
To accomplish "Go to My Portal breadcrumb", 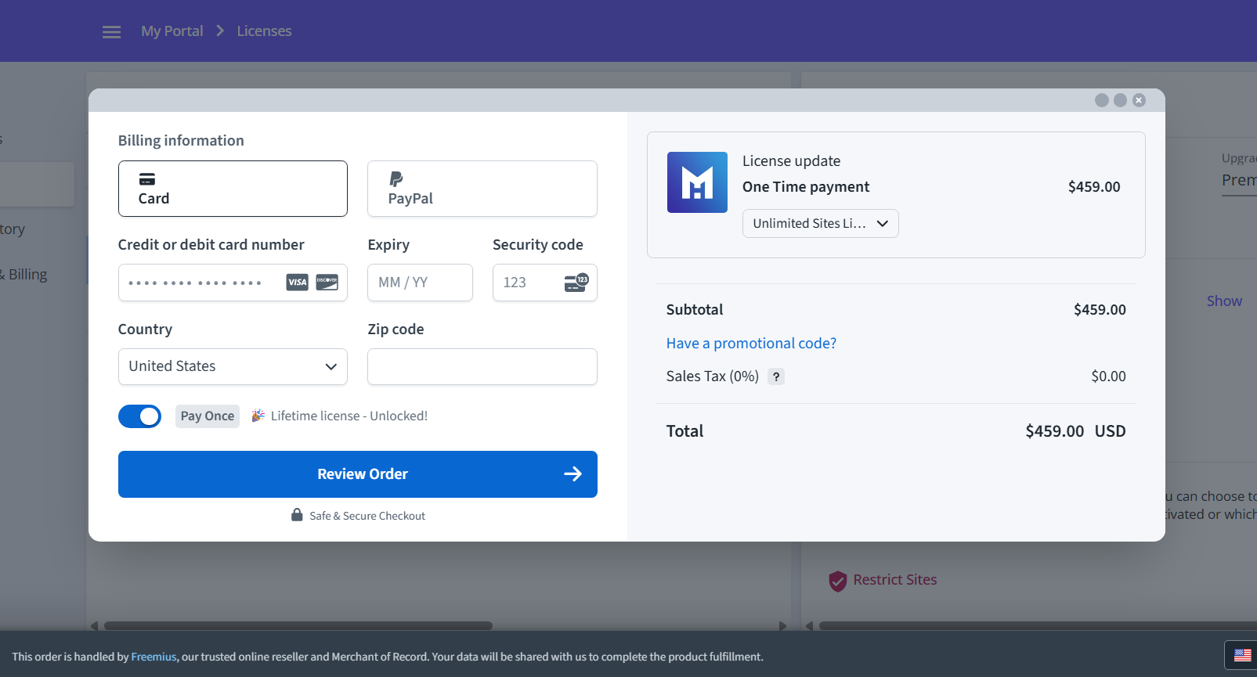I will [x=172, y=31].
